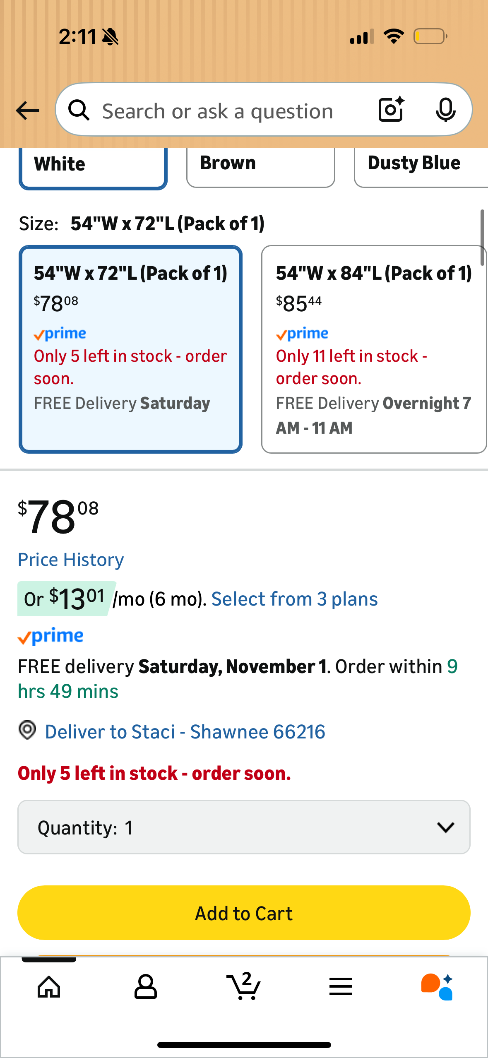Select the Brown color option
This screenshot has width=488, height=1058.
(x=260, y=165)
